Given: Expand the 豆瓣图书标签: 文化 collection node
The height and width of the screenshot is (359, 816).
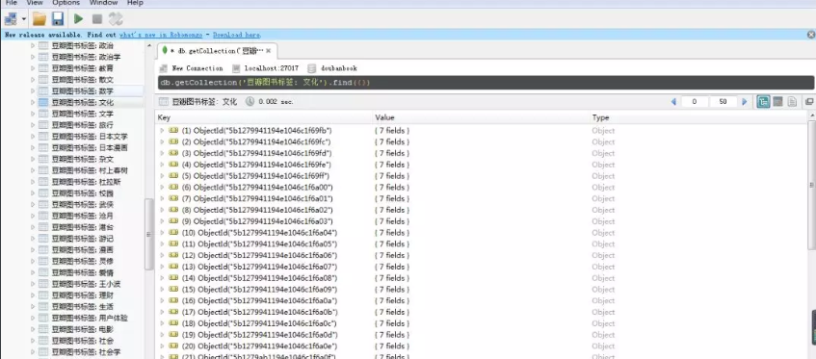Looking at the screenshot, I should (33, 102).
